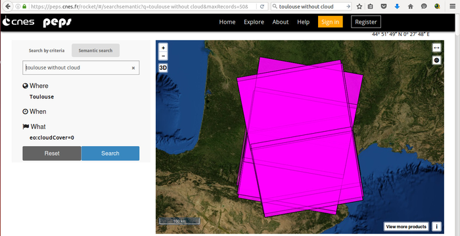
Task: Show map info with the i button
Action: pos(437,227)
